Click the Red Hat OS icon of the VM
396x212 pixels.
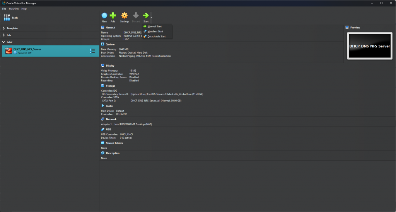(9, 51)
